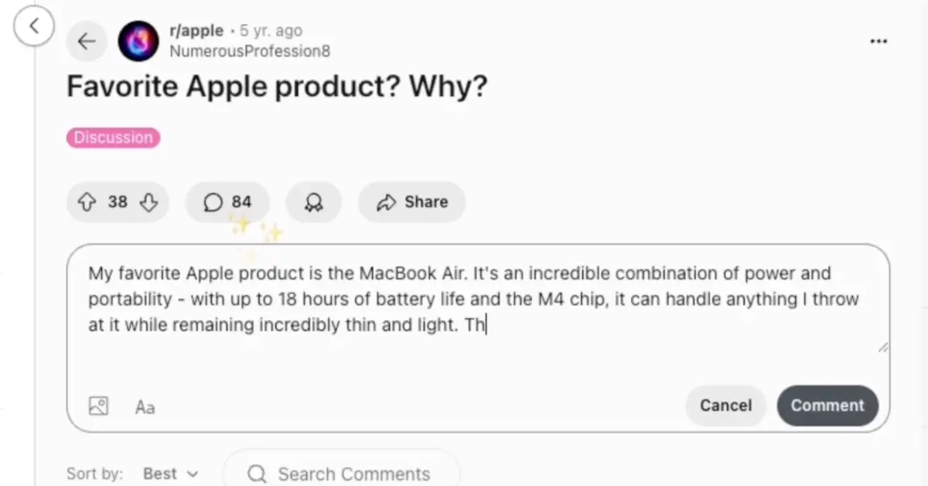928x486 pixels.
Task: Select the Discussion flair tag
Action: click(113, 138)
